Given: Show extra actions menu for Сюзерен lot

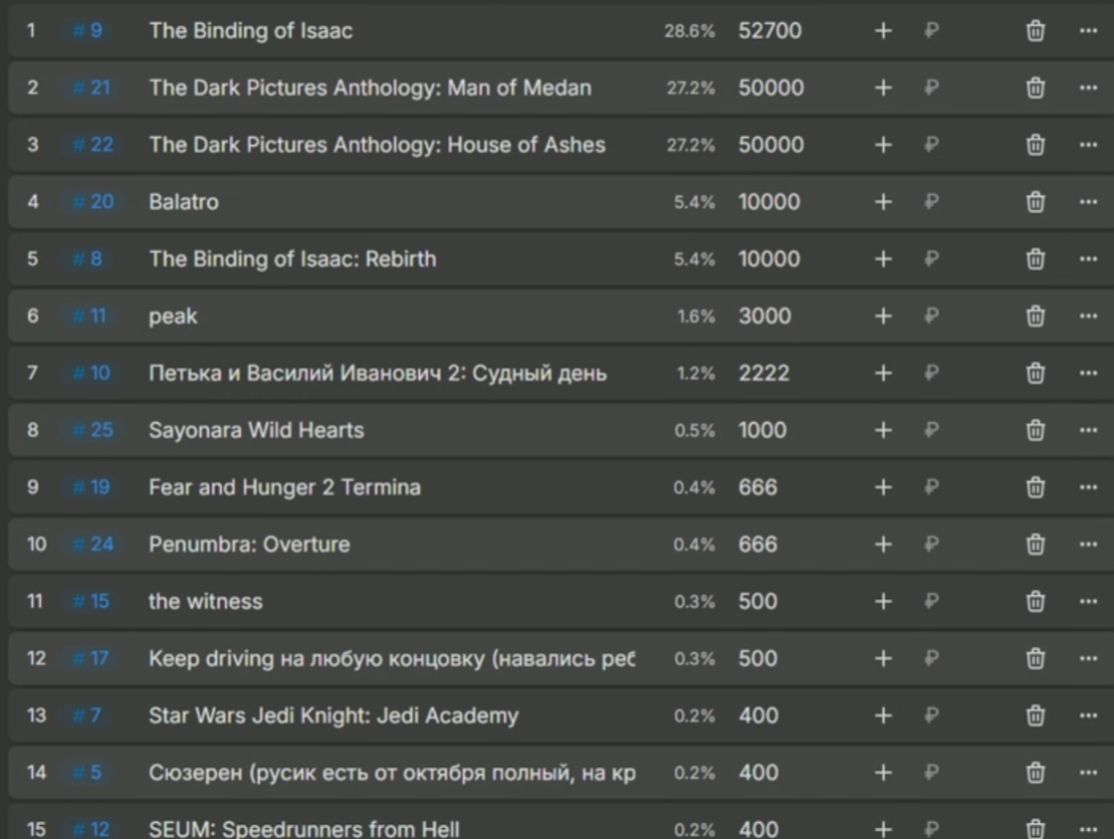Looking at the screenshot, I should click(x=1087, y=772).
